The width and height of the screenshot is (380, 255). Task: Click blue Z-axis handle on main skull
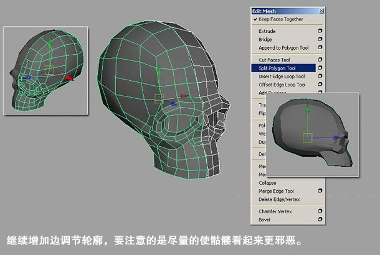(x=173, y=104)
